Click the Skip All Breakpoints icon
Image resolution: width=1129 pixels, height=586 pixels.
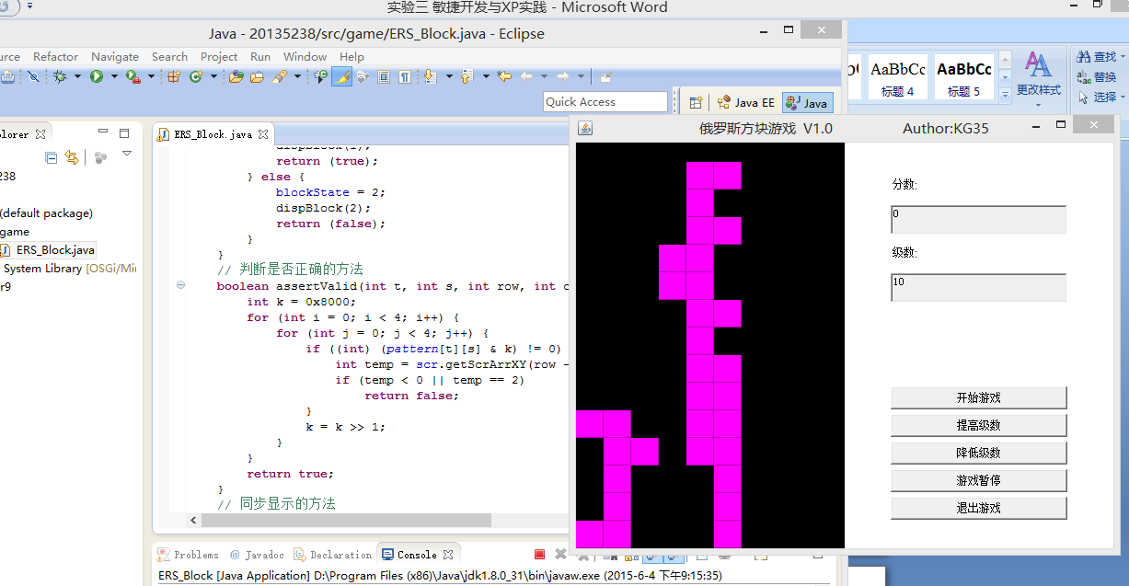tap(33, 76)
